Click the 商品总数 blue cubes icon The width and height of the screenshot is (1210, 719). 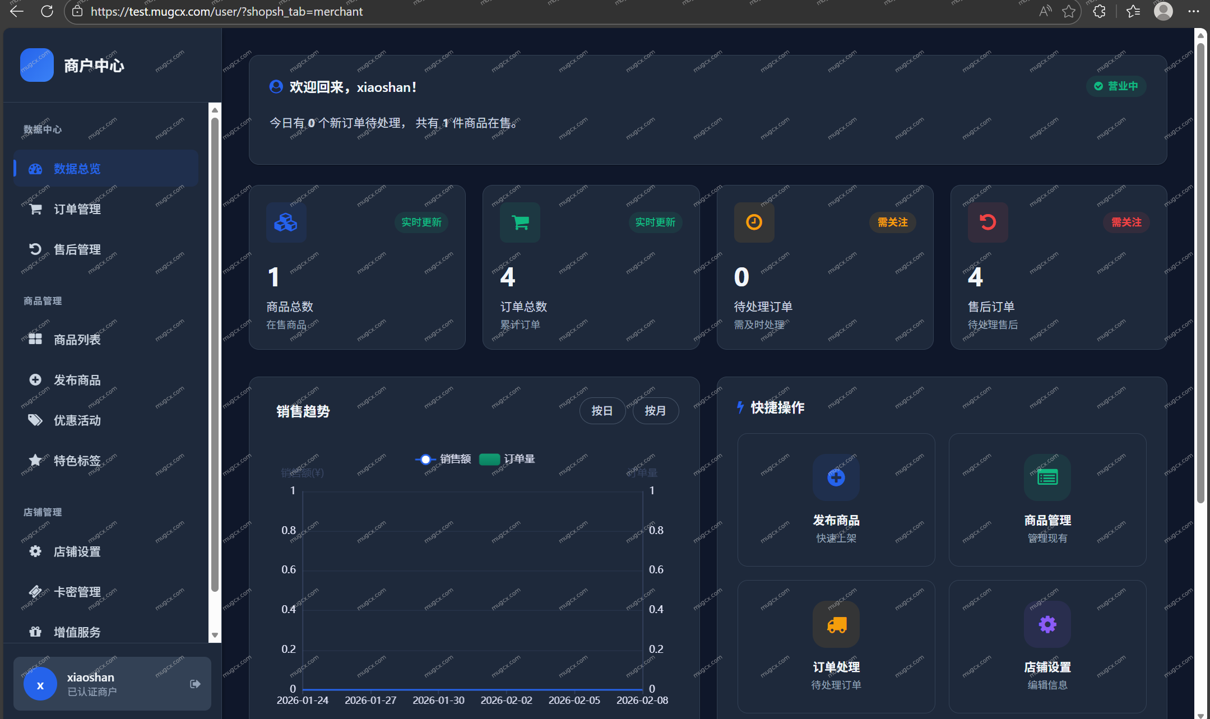[286, 222]
